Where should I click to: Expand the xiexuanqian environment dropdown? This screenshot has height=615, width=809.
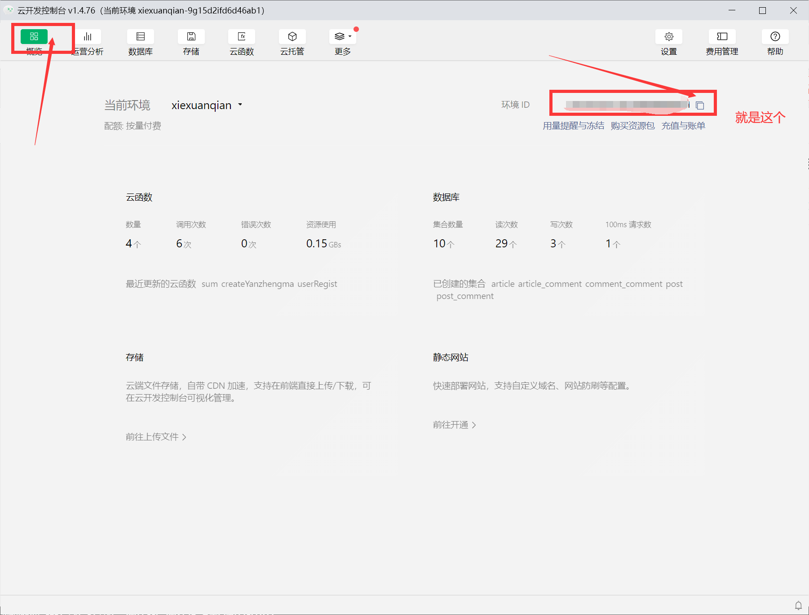(x=207, y=105)
